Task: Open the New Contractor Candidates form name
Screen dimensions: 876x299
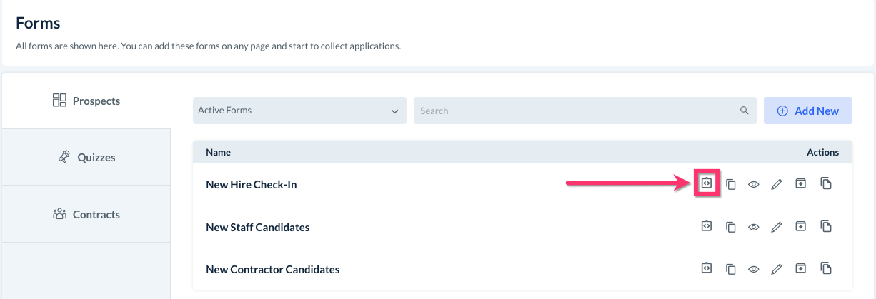Action: coord(272,269)
